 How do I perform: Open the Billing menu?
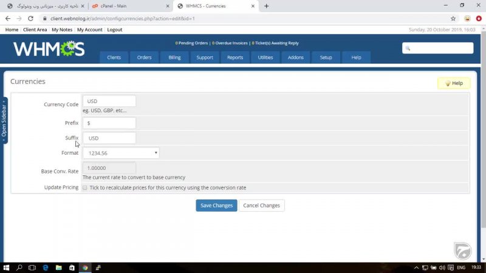tap(174, 58)
